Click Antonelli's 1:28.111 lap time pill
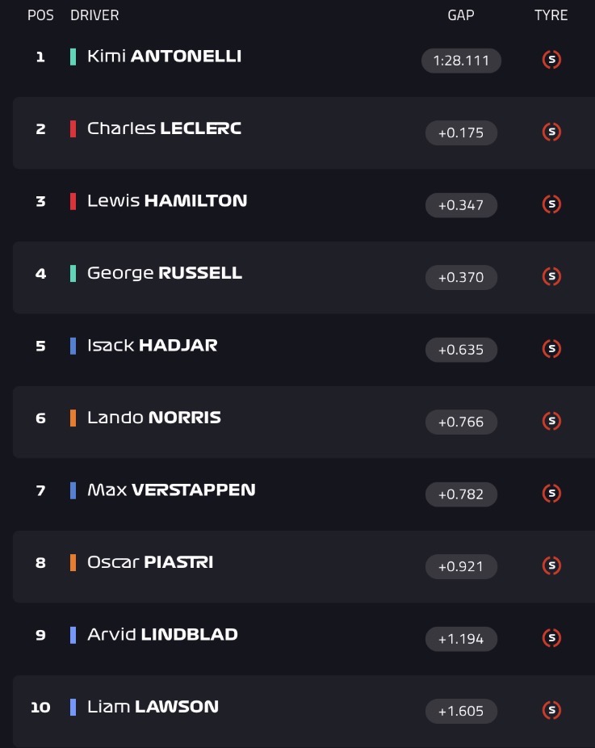 pyautogui.click(x=461, y=61)
